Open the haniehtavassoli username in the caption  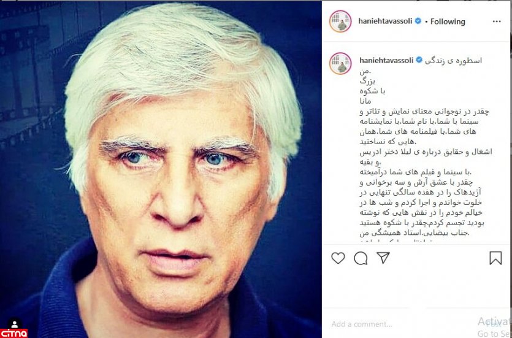[x=387, y=60]
